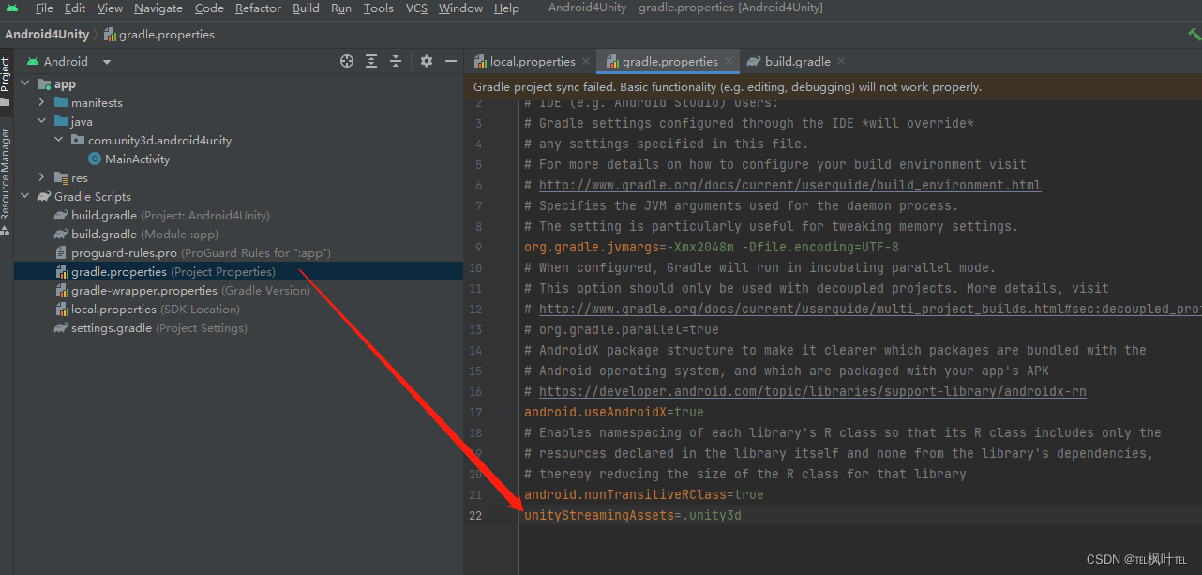Screen dimensions: 1202x575
Task: Open the Tools menu
Action: tap(378, 8)
